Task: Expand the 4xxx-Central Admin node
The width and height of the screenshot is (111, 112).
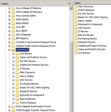Action: pos(9,16)
